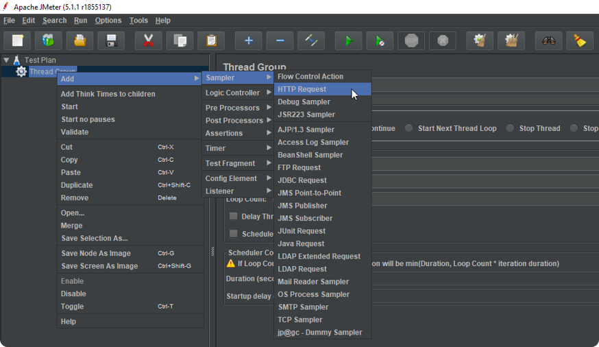This screenshot has height=347, width=599.
Task: Click Save Selection As... entry
Action: click(x=130, y=238)
